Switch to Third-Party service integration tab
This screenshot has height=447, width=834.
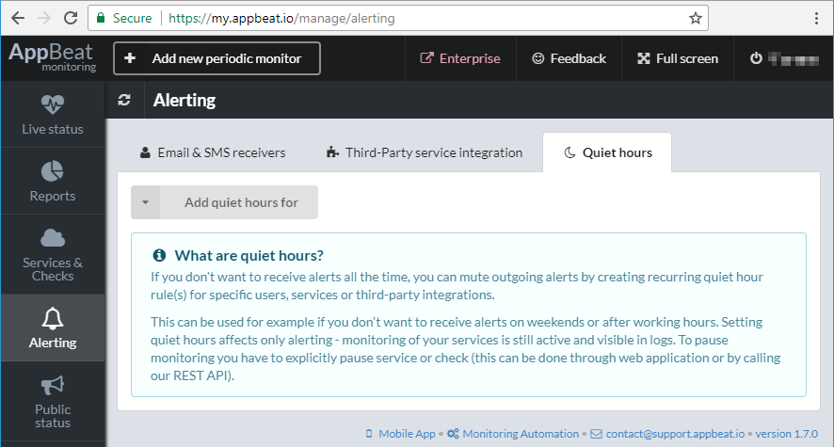pyautogui.click(x=424, y=152)
